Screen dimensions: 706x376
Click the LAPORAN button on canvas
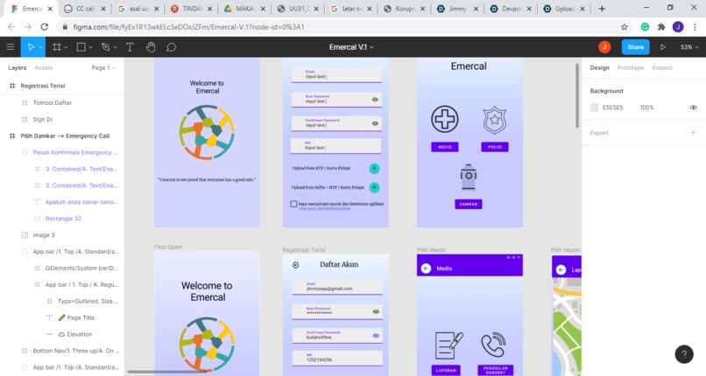tap(446, 370)
